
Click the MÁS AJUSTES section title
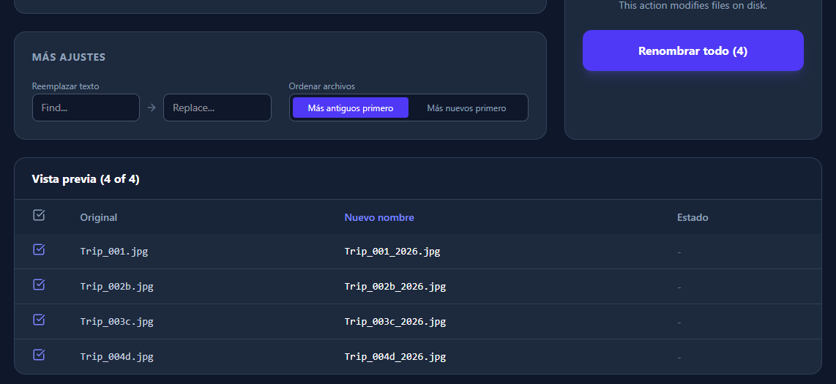69,57
